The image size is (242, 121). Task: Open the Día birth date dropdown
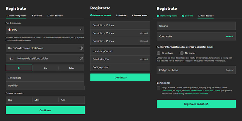click(19, 100)
